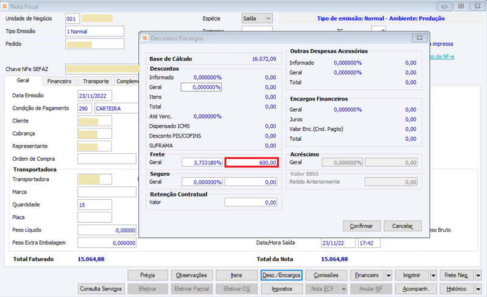487x297 pixels.
Task: Click the Frete Geral percentage field
Action: click(x=202, y=162)
